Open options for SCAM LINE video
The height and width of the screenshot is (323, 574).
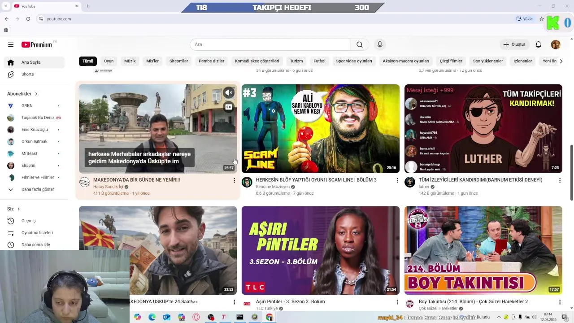click(397, 180)
